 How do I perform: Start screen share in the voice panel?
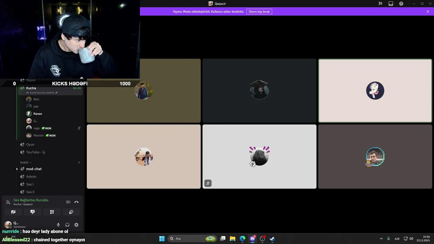(33, 212)
